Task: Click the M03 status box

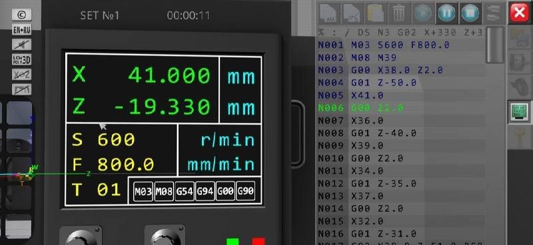Action: (143, 191)
